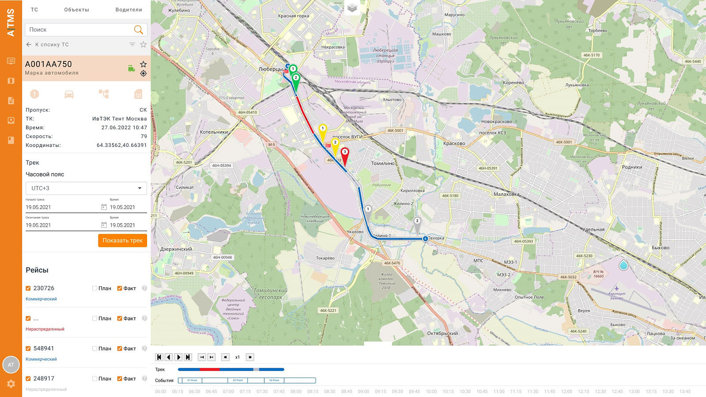Viewport: 706px width, 397px height.
Task: Show help for trip 230726 question icon
Action: coord(144,288)
